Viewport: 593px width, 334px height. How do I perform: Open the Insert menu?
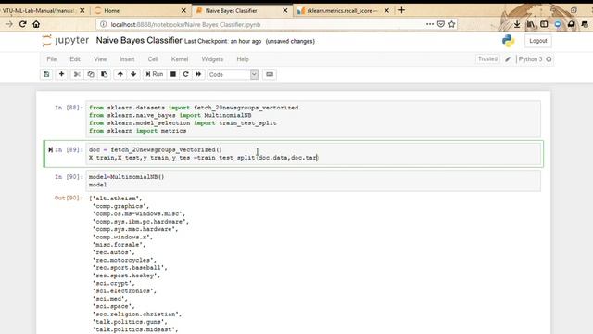coord(127,59)
